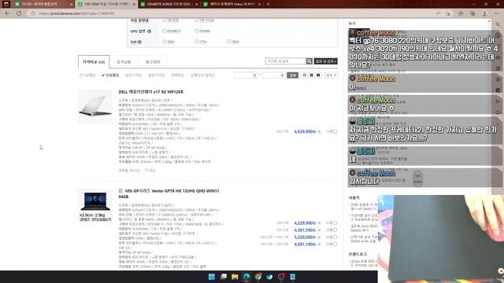Screen dimensions: 504x283
Task: Open the 4,229,990 won price link
Action: [x=305, y=223]
